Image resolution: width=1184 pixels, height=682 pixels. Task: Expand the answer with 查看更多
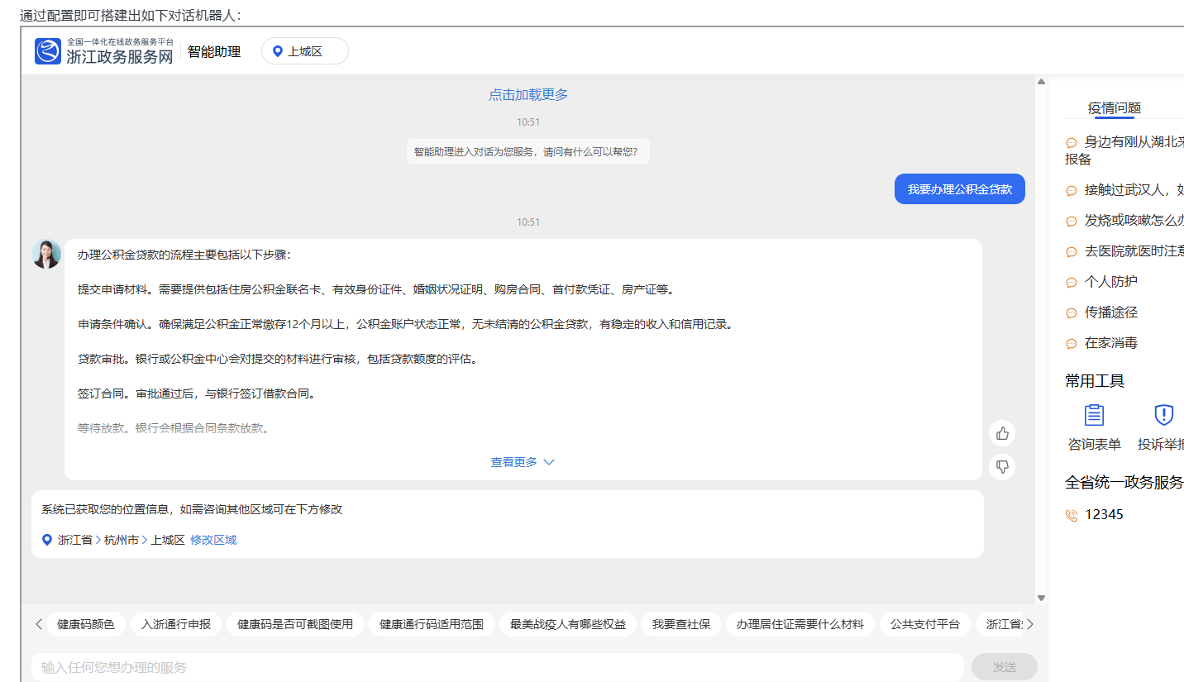[x=522, y=462]
